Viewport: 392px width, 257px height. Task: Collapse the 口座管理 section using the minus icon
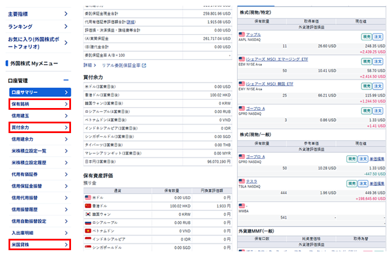(x=66, y=81)
